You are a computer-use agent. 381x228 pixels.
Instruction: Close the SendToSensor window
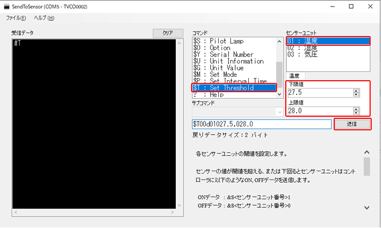point(370,7)
